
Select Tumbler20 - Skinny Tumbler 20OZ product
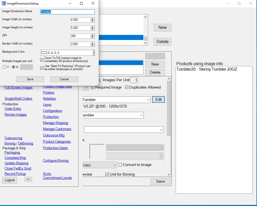[207, 69]
